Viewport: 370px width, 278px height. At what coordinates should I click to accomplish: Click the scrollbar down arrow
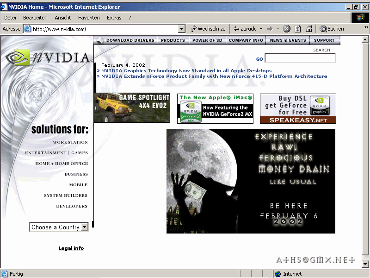[365, 264]
